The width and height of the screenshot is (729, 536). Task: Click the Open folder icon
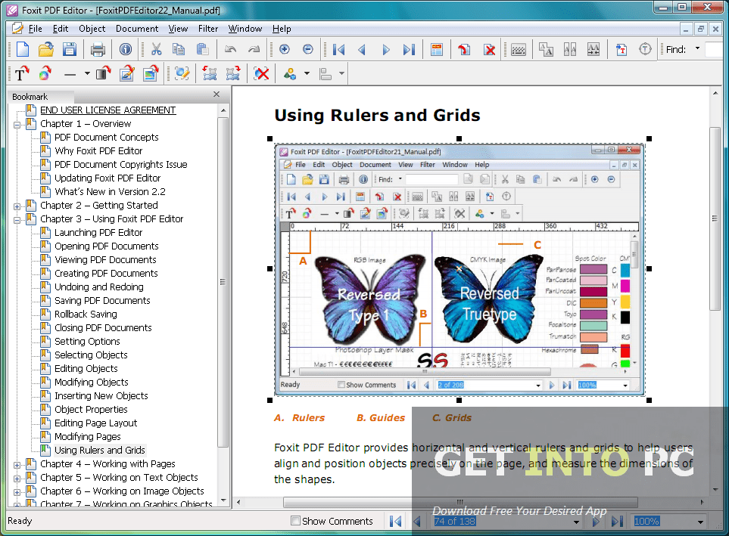pyautogui.click(x=46, y=49)
